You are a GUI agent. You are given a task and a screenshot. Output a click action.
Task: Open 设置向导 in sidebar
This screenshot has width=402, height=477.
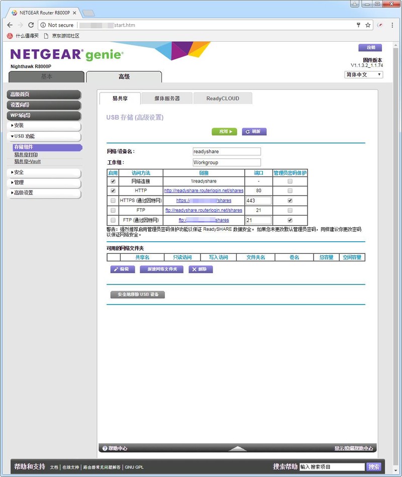(x=44, y=105)
